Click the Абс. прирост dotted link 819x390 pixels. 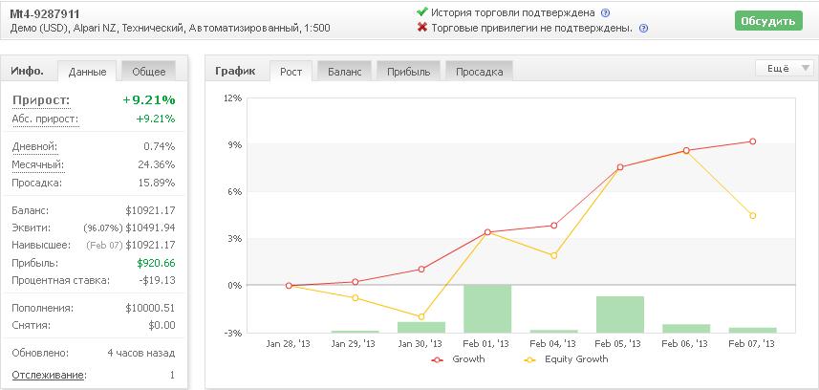click(45, 119)
